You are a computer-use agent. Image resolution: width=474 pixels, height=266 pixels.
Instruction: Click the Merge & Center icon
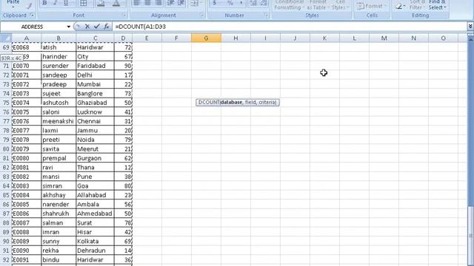pos(195,3)
